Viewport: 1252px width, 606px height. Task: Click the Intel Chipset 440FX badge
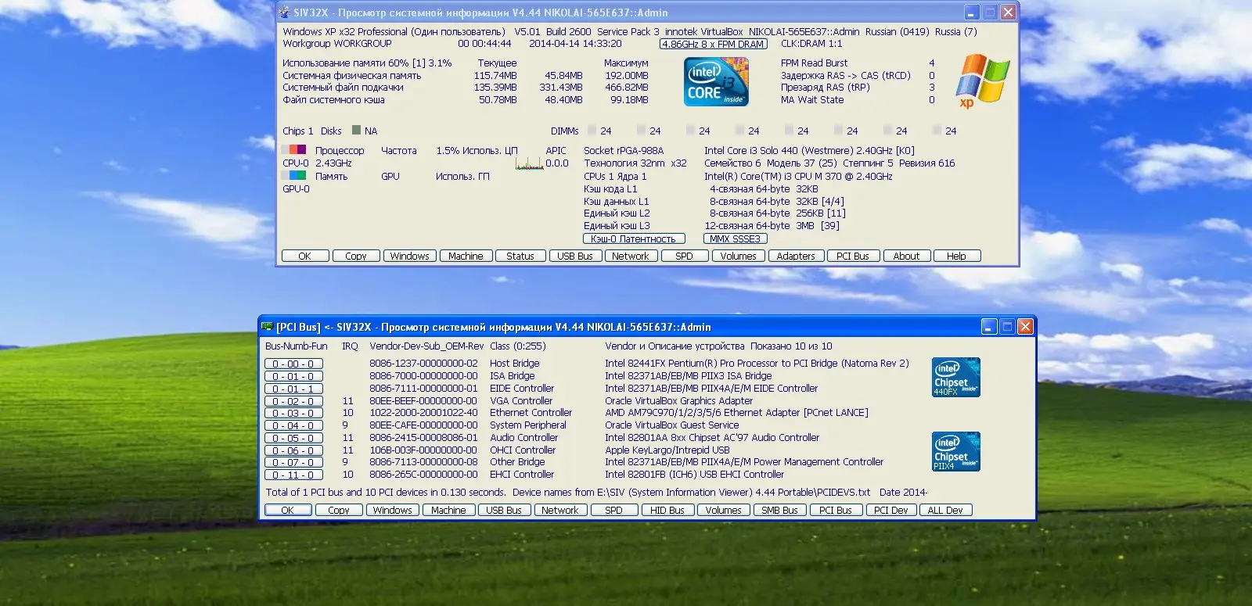click(955, 378)
